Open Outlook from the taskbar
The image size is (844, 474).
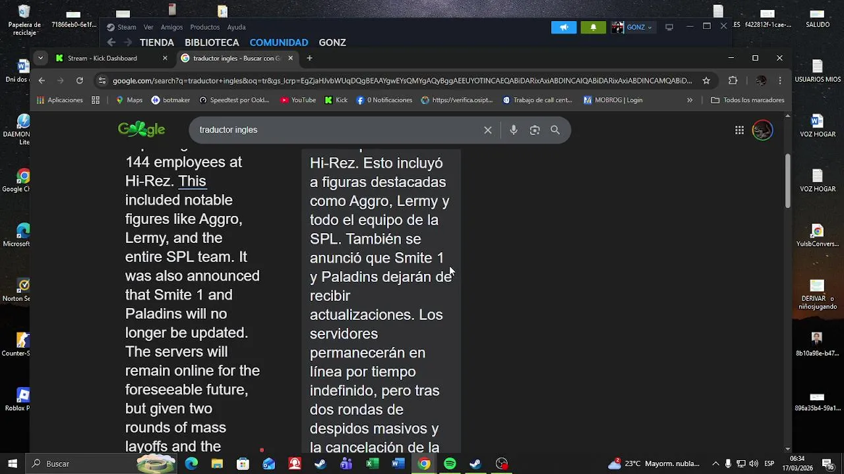click(268, 463)
